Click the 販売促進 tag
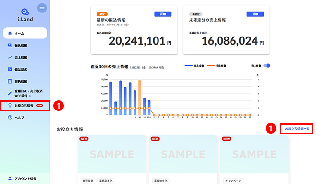Viewport: 316px width, 184px height. (x=88, y=181)
